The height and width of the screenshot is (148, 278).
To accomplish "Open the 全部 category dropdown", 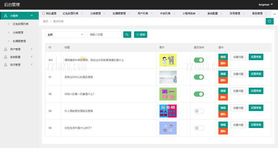I will 65,35.
